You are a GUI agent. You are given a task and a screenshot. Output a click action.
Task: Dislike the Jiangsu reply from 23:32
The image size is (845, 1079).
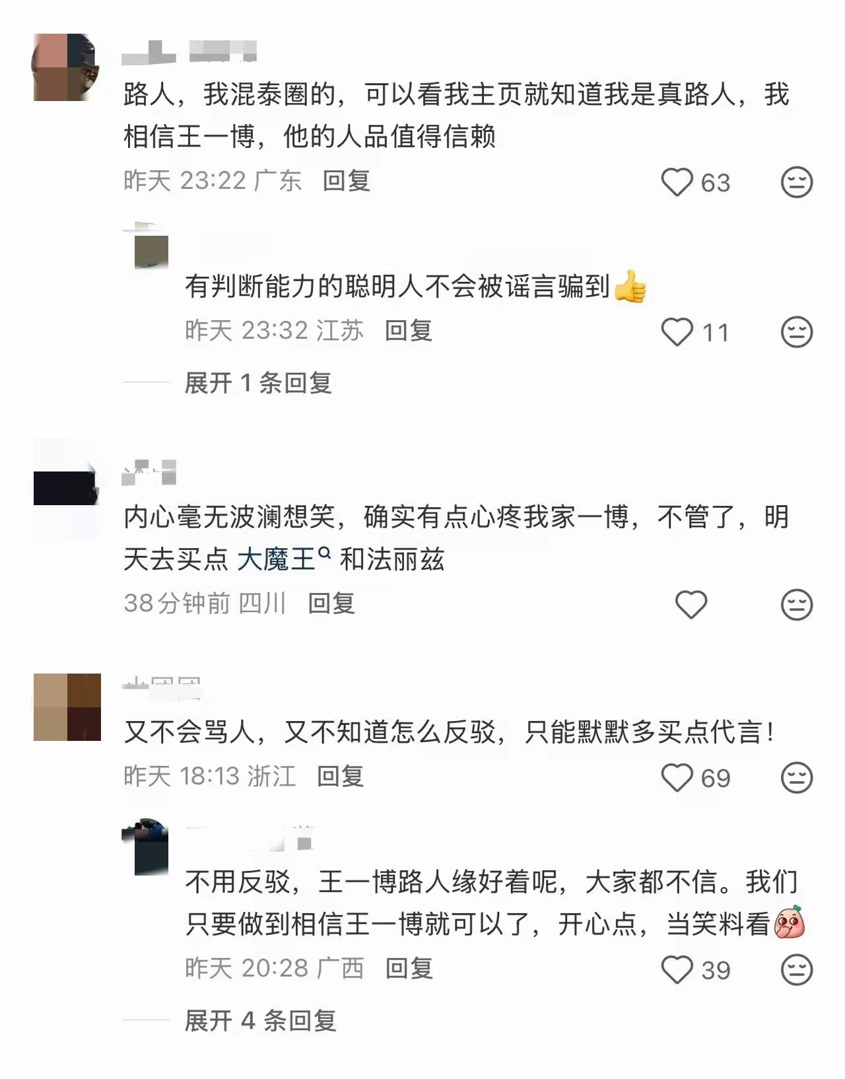[x=797, y=331]
